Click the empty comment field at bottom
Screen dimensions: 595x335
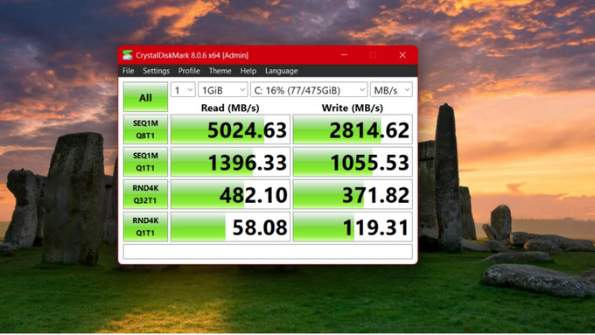click(268, 252)
